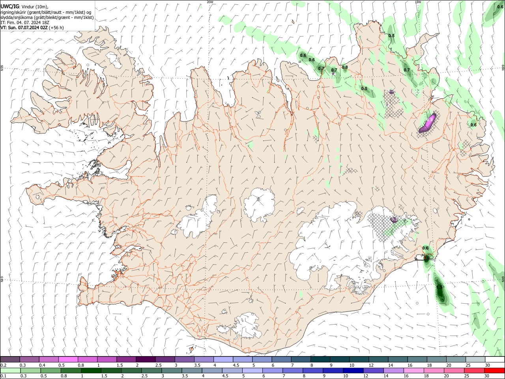The width and height of the screenshot is (505, 379).
Task: Click the 'slydda/snjókoma' legend description line
Action: point(47,17)
